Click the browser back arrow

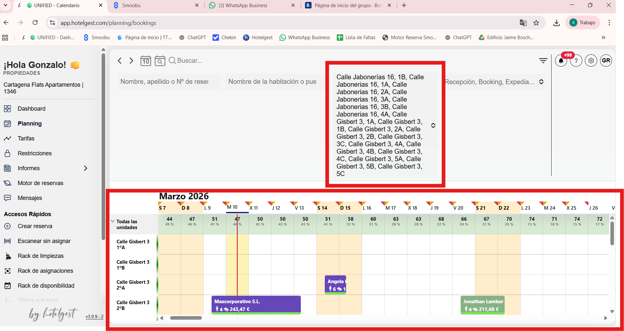point(6,23)
